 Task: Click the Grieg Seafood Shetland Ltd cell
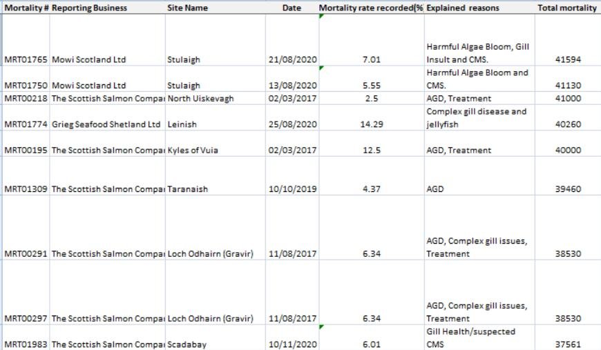pos(106,124)
